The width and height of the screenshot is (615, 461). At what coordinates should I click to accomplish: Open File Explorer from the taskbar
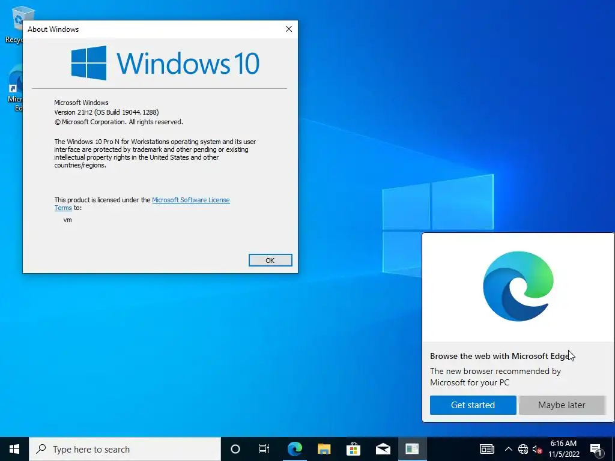click(x=324, y=449)
